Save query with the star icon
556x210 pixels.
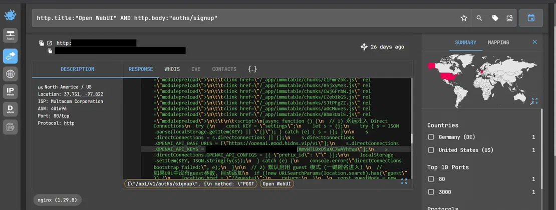point(464,18)
